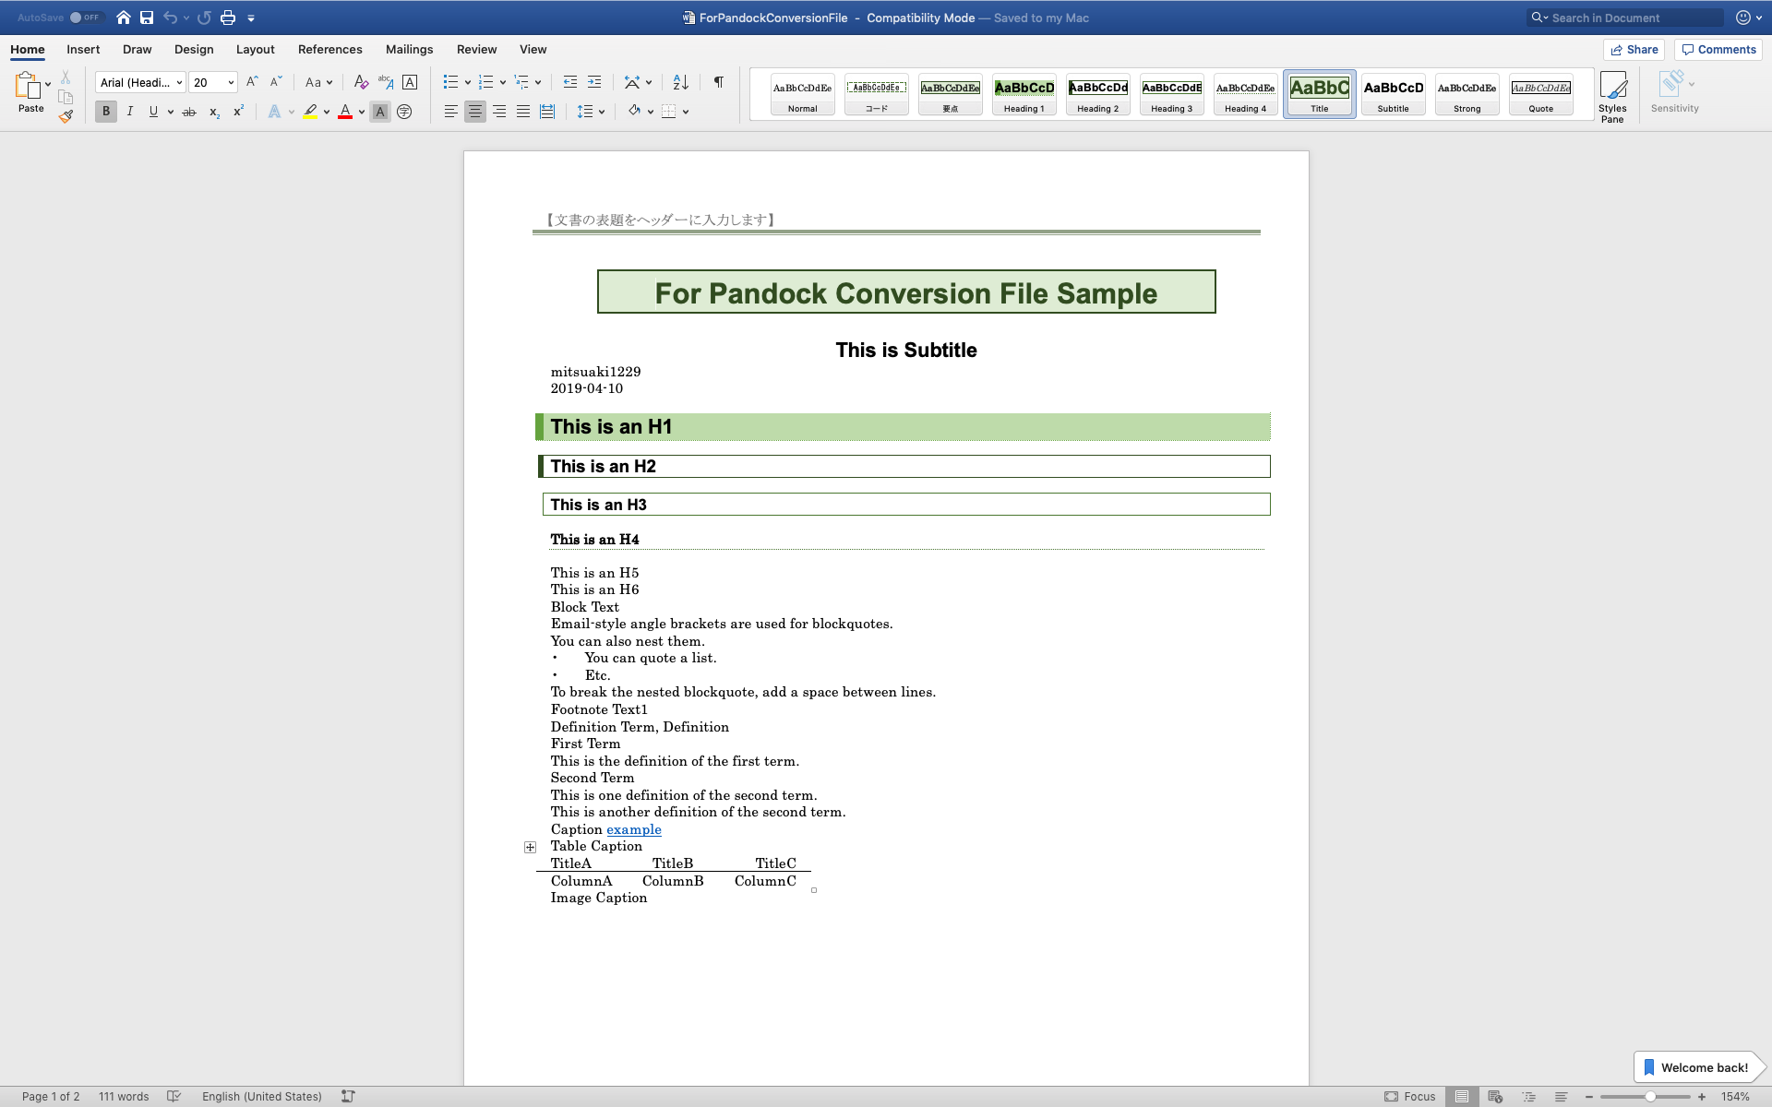The image size is (1772, 1107).
Task: Click the Search in Document field
Action: point(1627,18)
